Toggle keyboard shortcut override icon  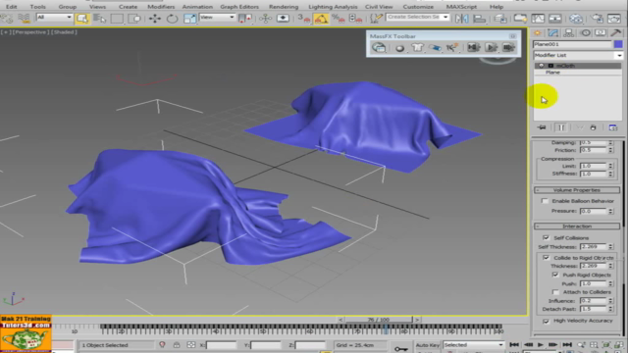283,19
